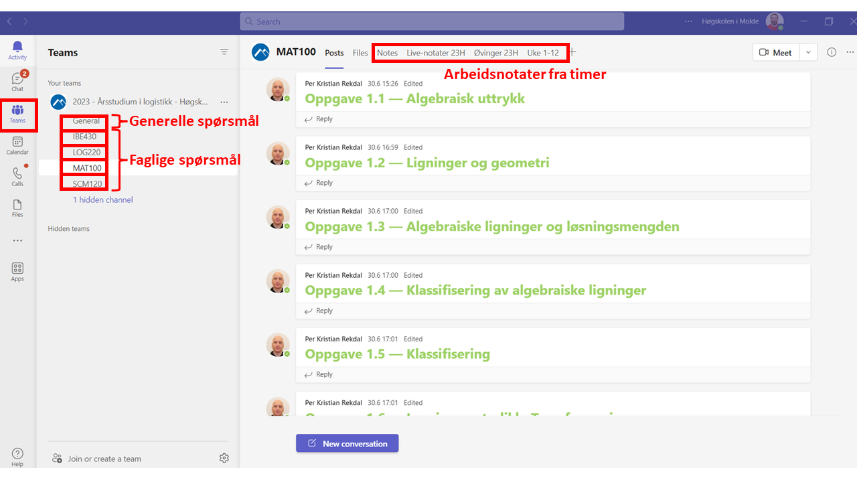Viewport: 857px width, 482px height.
Task: Select the LOG220 channel
Action: (87, 152)
